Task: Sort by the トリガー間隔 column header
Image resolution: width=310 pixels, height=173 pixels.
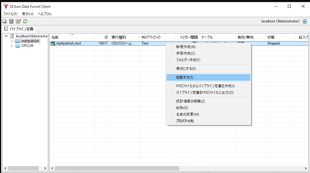Action: [187, 37]
